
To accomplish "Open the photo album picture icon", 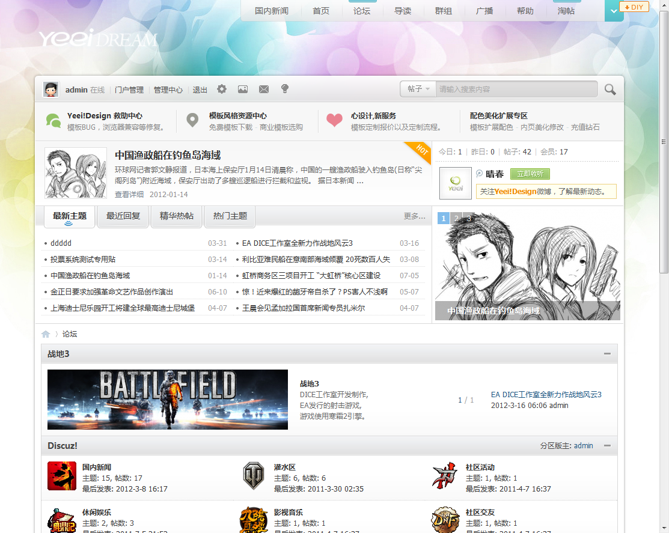I will 243,89.
